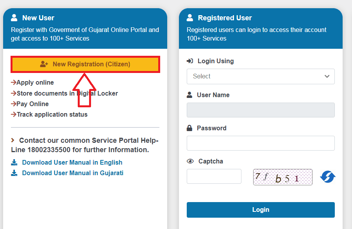Image resolution: width=352 pixels, height=229 pixels.
Task: Click the download icon for the Gujarati manual
Action: click(x=14, y=173)
